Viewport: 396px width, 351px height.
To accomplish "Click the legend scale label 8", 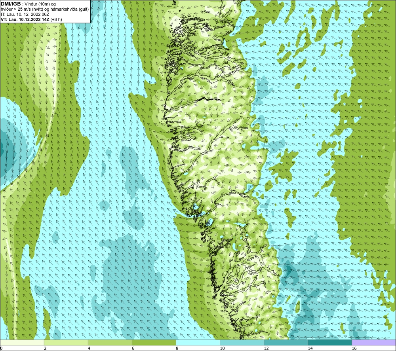I will (x=177, y=348).
